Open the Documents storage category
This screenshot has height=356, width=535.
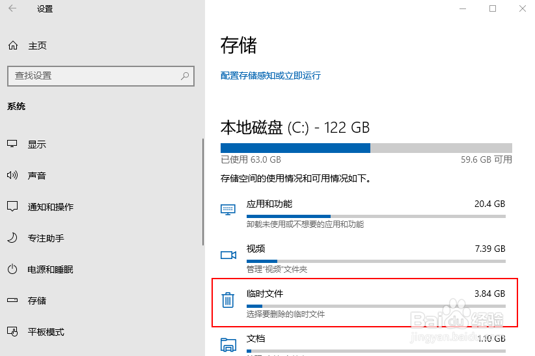pyautogui.click(x=256, y=339)
